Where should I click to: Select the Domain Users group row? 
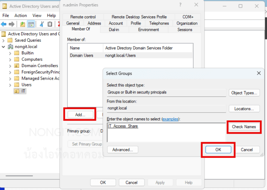coord(131,55)
